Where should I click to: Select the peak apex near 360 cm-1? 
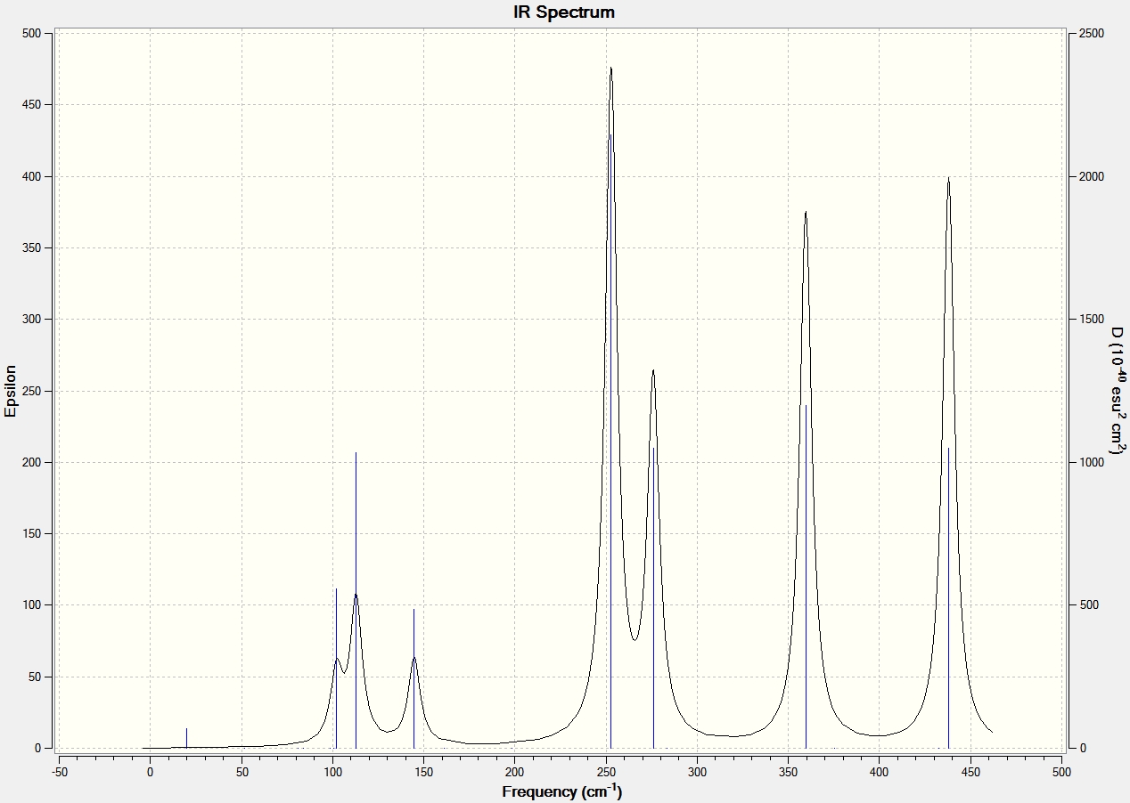tap(806, 212)
